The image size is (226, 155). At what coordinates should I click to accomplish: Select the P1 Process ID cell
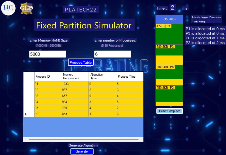47,84
